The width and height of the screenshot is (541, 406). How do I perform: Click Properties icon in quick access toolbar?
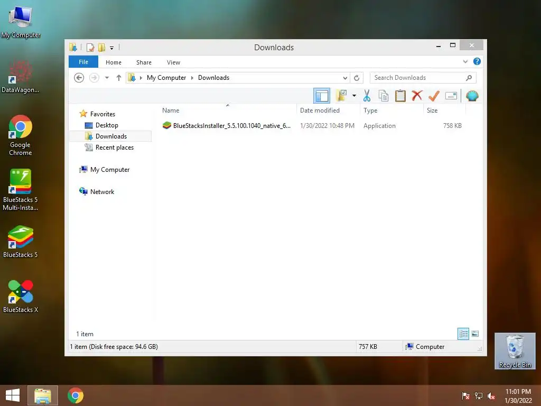click(x=90, y=47)
